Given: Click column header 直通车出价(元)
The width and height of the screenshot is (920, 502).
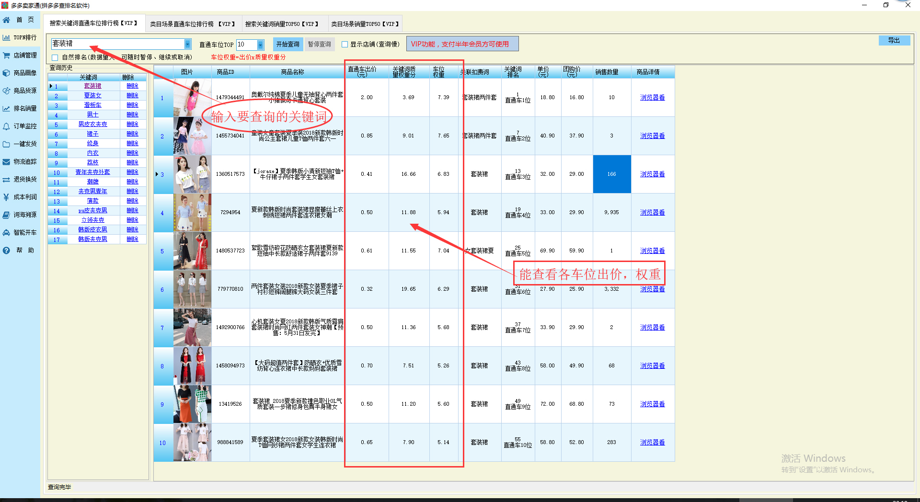Looking at the screenshot, I should [367, 72].
